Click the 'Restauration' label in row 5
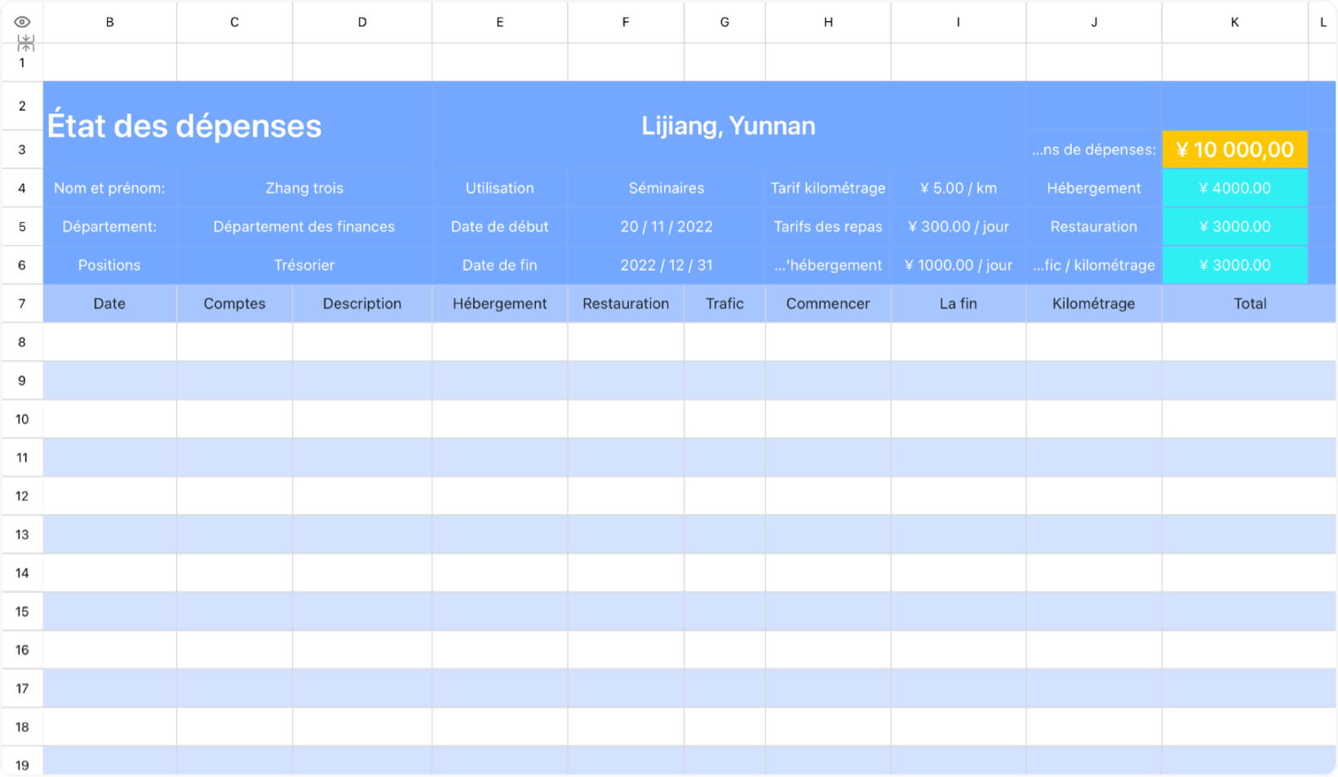Screen dimensions: 1338x777 coord(1094,227)
